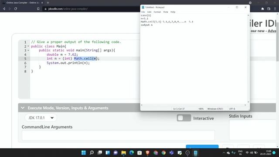Open OBS Studio from the taskbar
The width and height of the screenshot is (279, 157).
(187, 153)
